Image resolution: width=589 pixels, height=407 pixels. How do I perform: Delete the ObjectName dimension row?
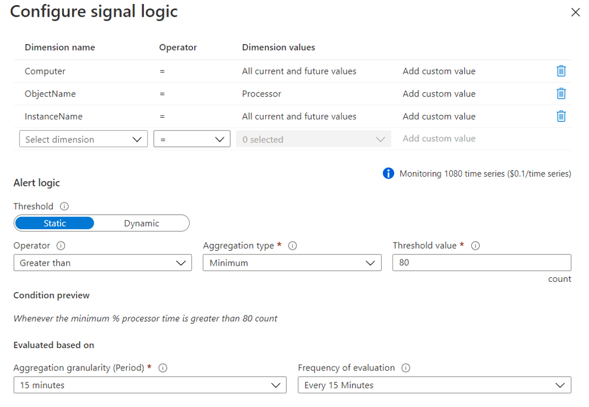click(x=561, y=93)
